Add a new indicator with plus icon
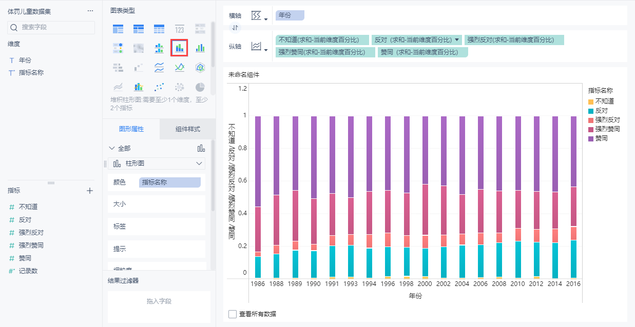 point(90,191)
